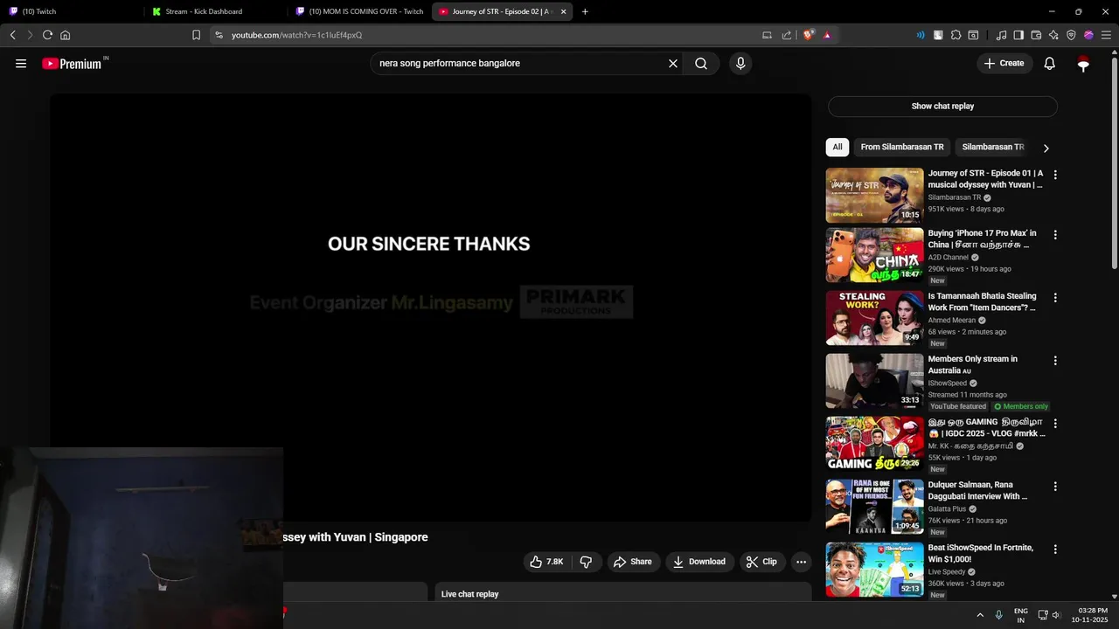1119x629 pixels.
Task: Select the From Silambarasan TR chip
Action: (x=902, y=147)
